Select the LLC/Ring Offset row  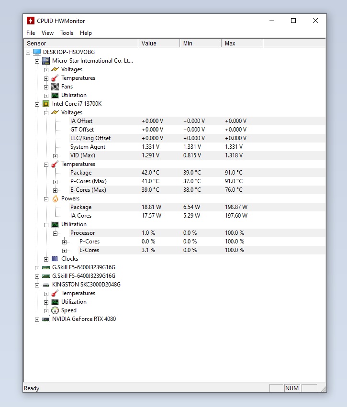[197, 138]
